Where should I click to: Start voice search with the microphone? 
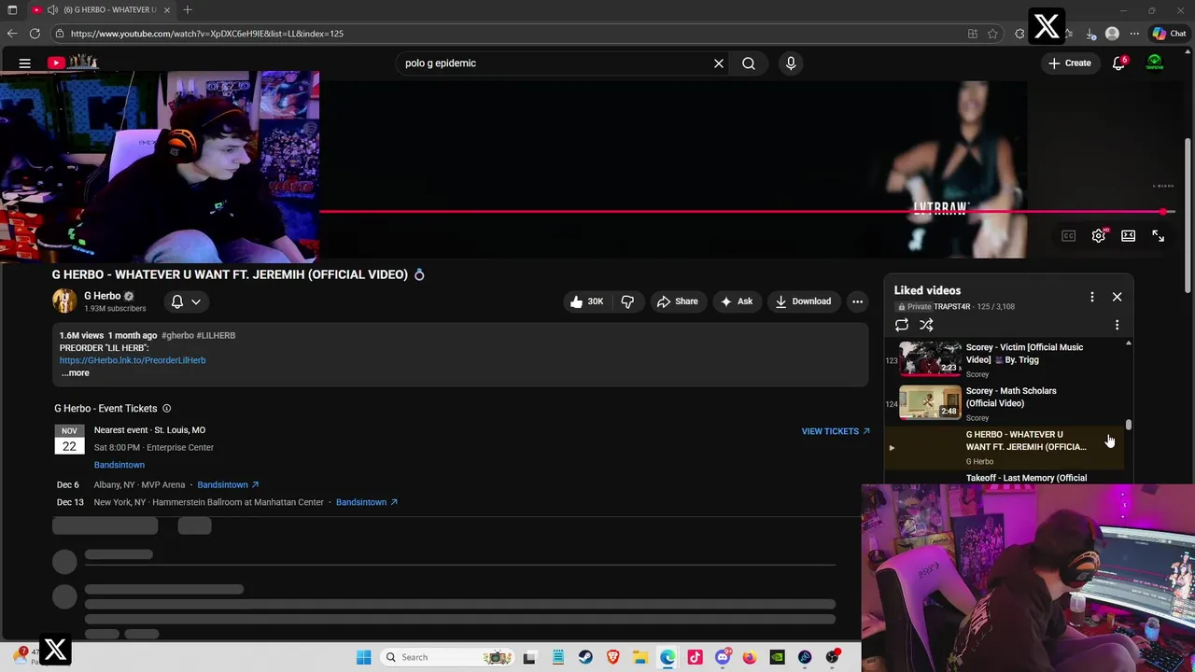[x=791, y=63]
